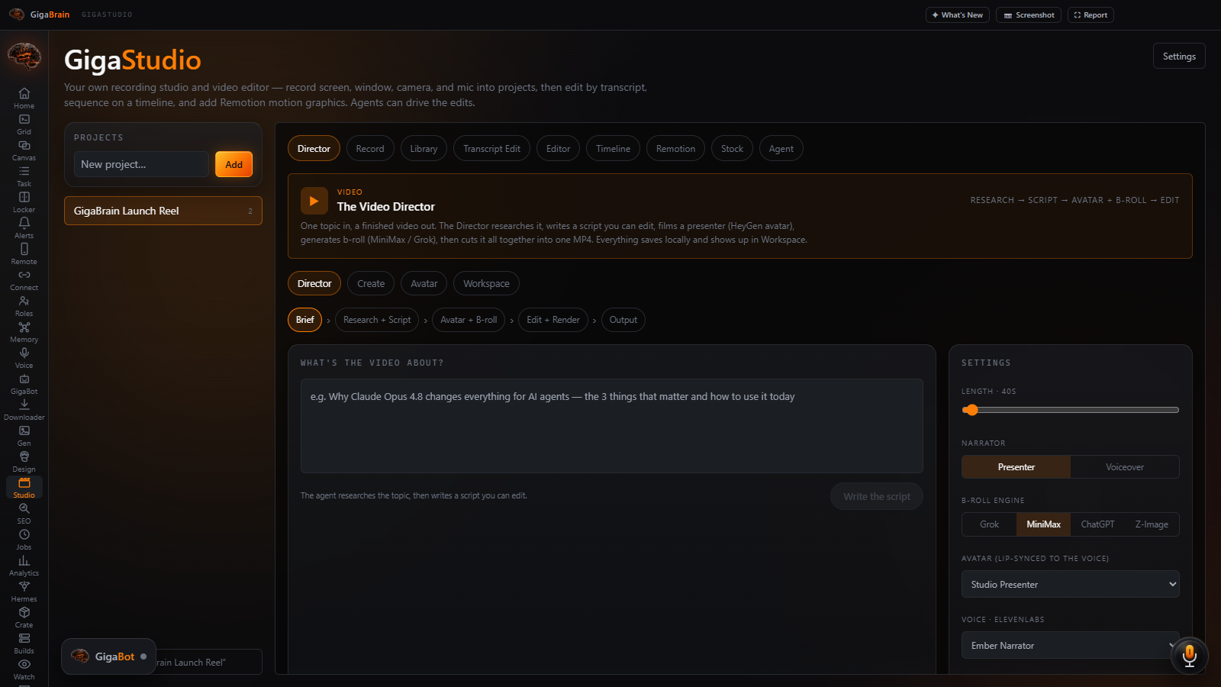Open Home in the sidebar
This screenshot has width=1221, height=687.
[x=24, y=98]
